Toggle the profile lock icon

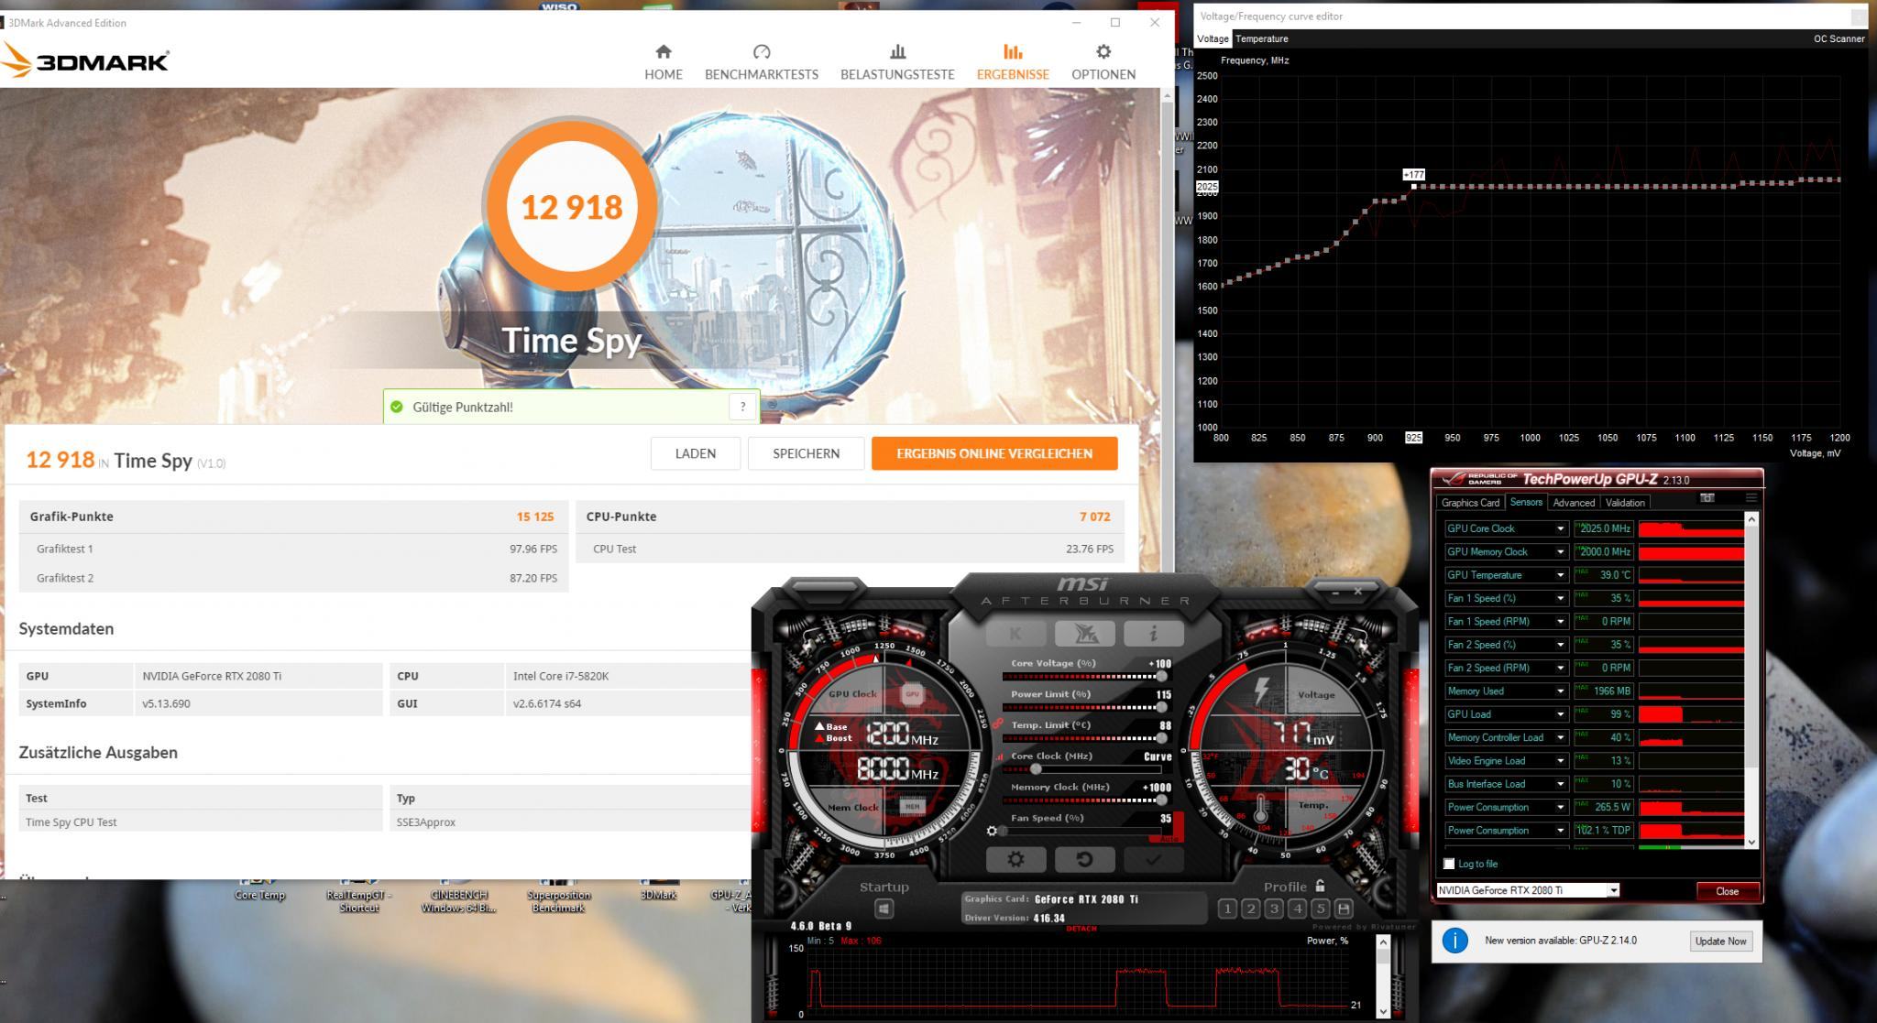click(x=1320, y=886)
